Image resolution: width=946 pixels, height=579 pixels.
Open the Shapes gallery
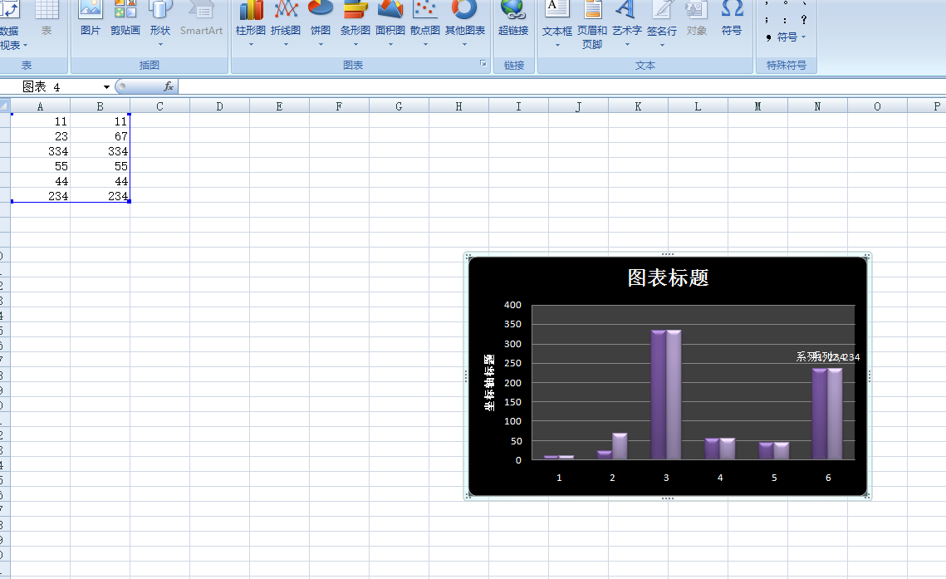point(159,23)
